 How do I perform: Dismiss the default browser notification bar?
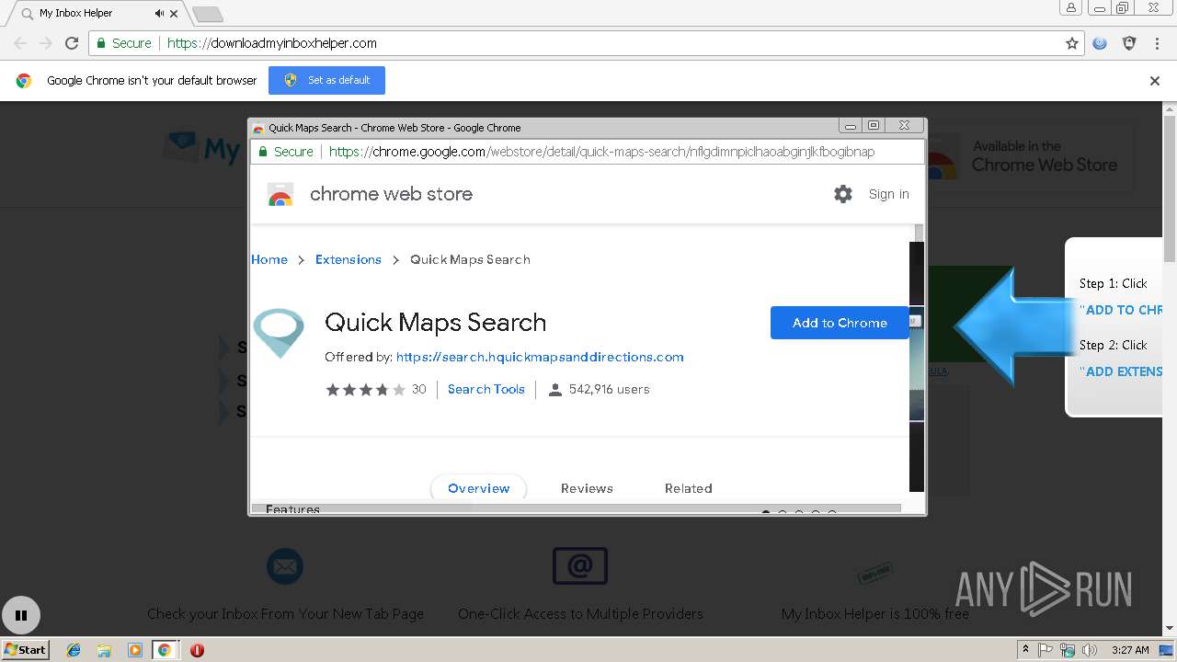(x=1155, y=81)
